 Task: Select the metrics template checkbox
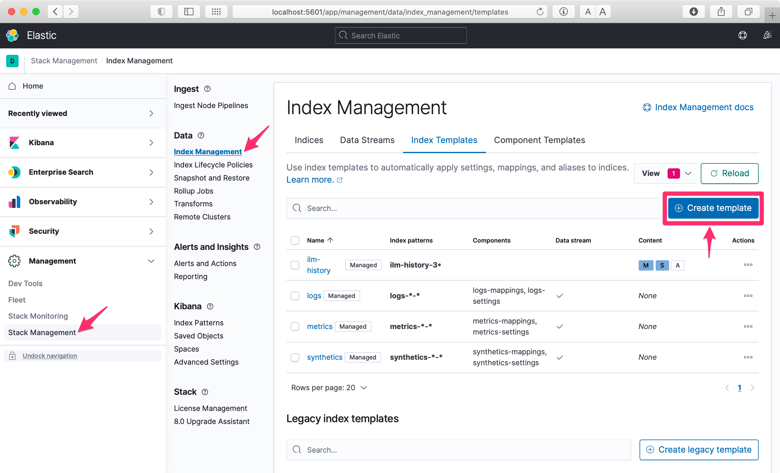point(295,326)
